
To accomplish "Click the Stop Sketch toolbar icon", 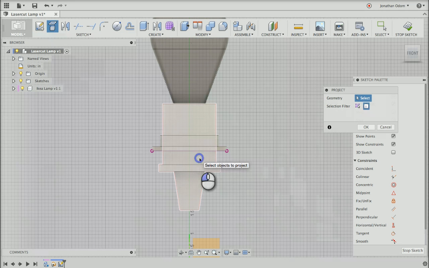I will 407,26.
